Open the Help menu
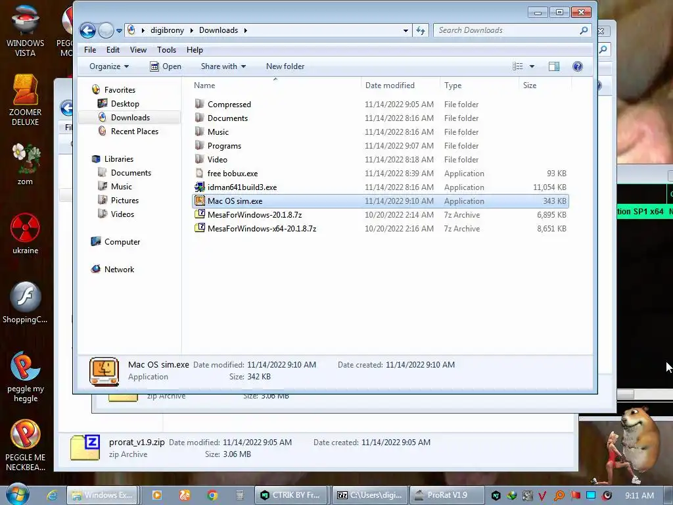Screen dimensions: 673x505 pos(195,50)
